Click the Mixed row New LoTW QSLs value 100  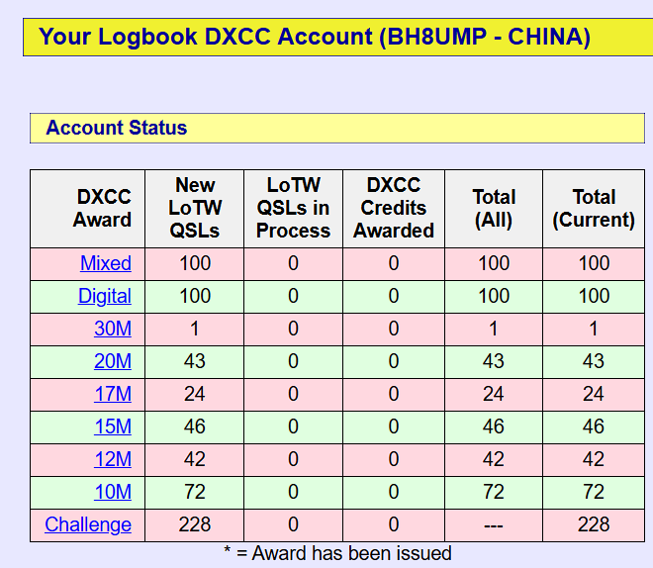pos(195,263)
